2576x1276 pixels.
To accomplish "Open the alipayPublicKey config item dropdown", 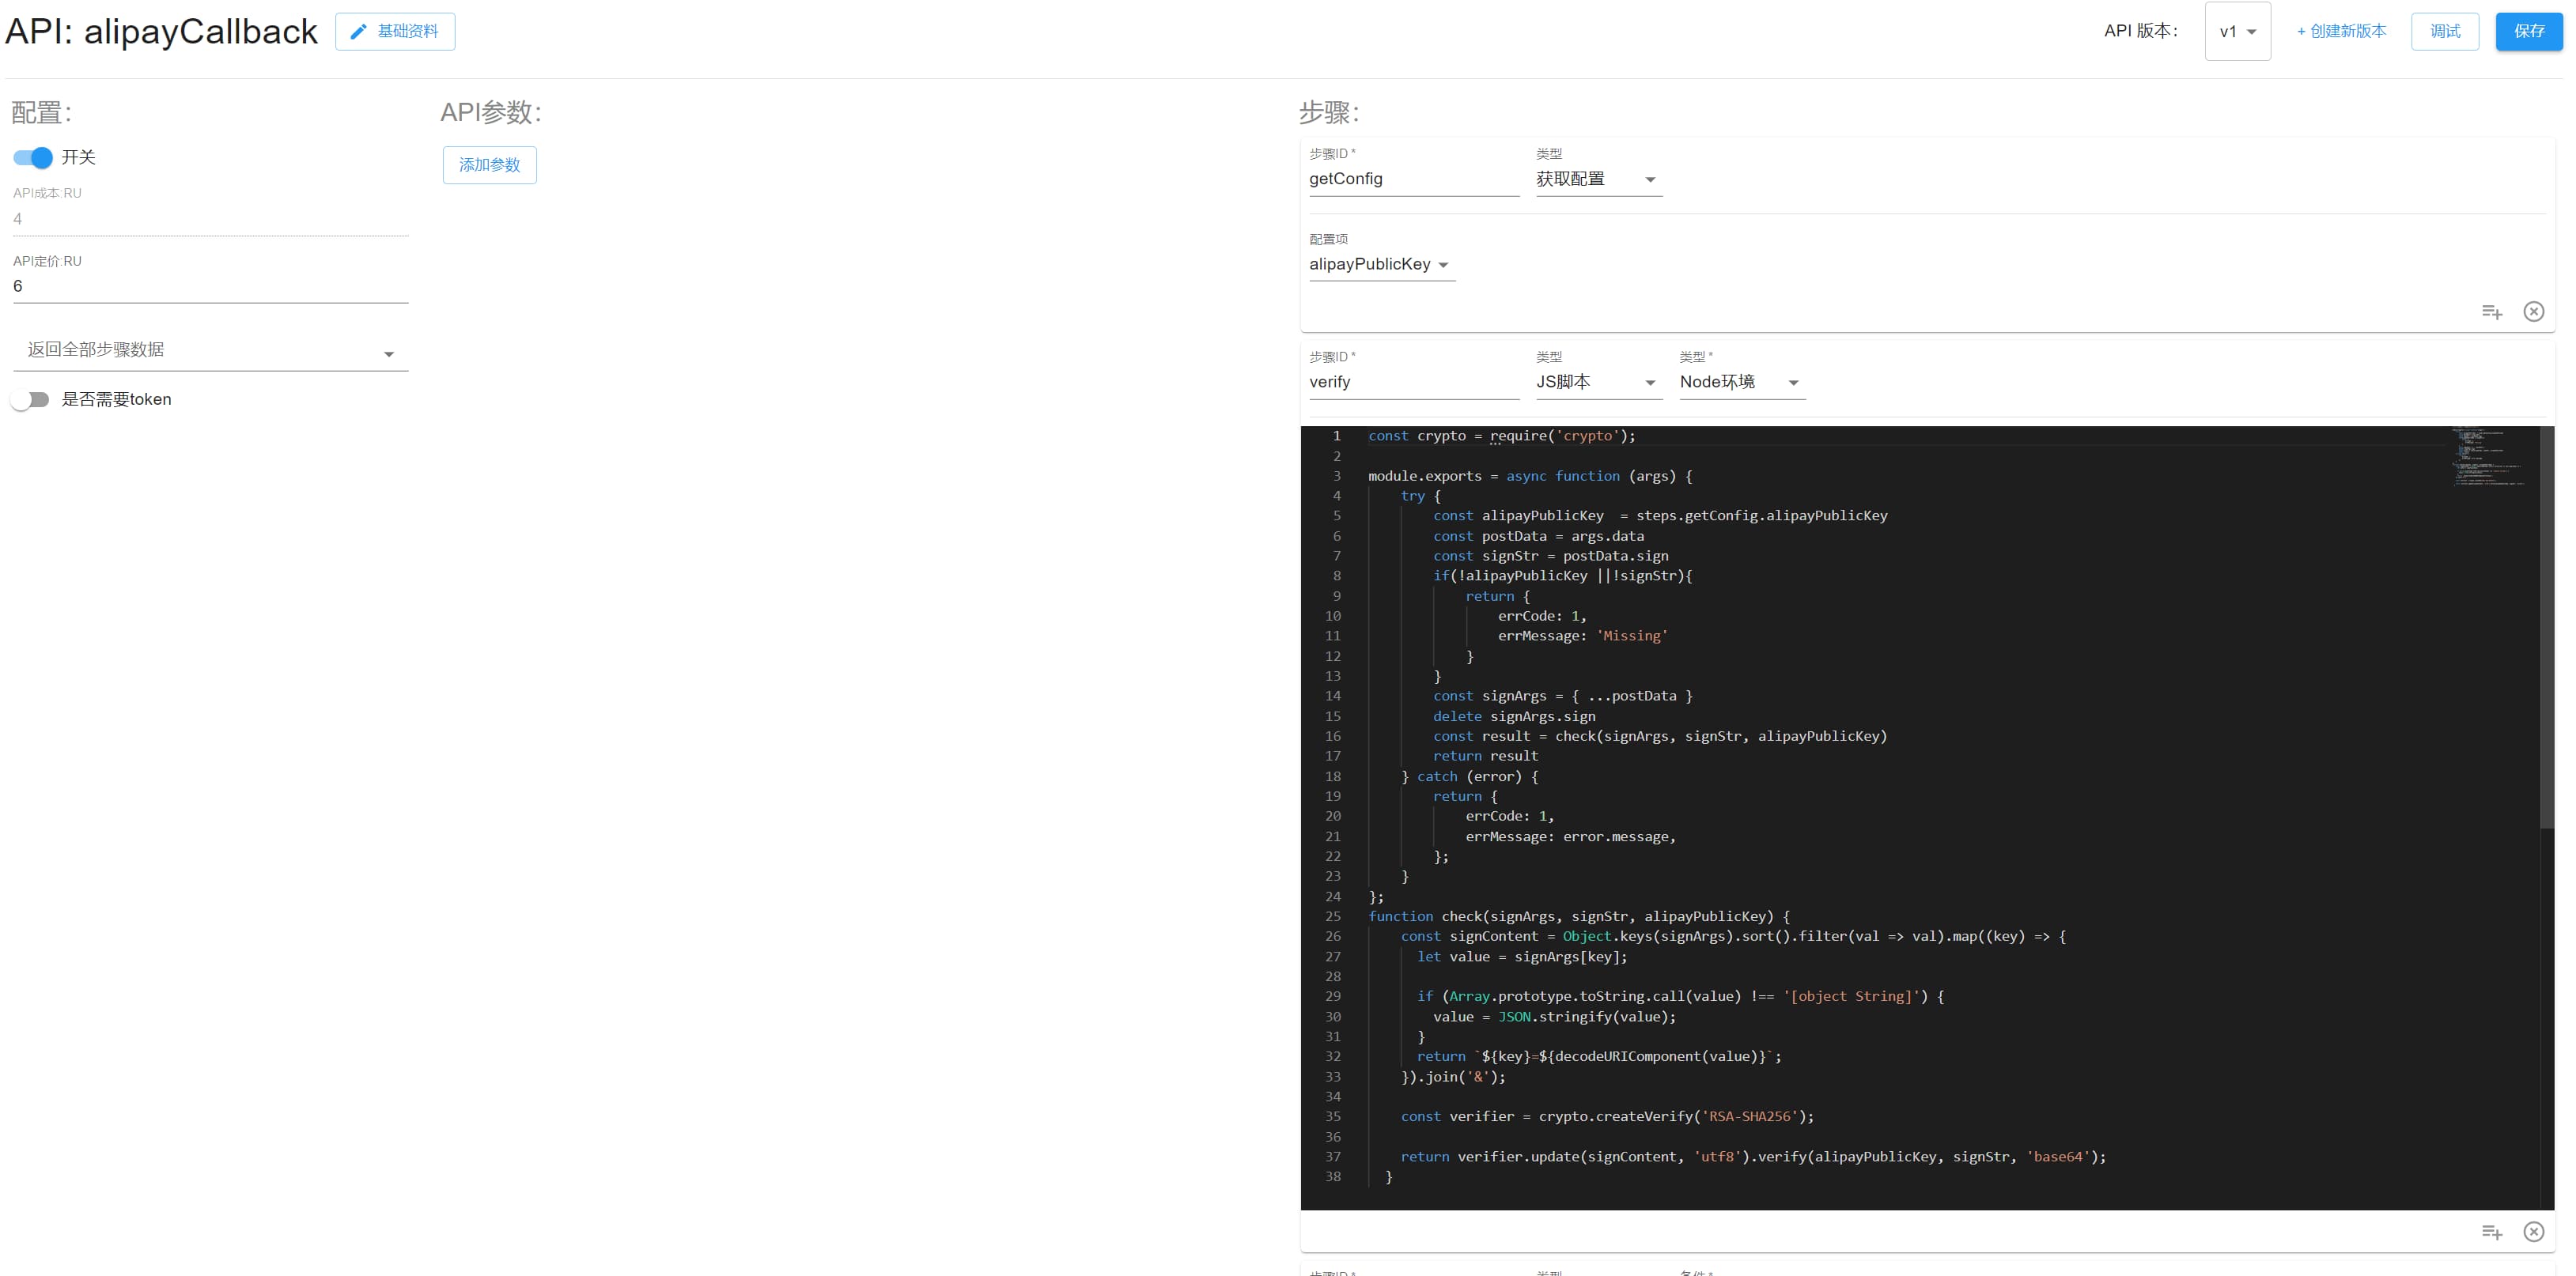I will pos(1382,265).
